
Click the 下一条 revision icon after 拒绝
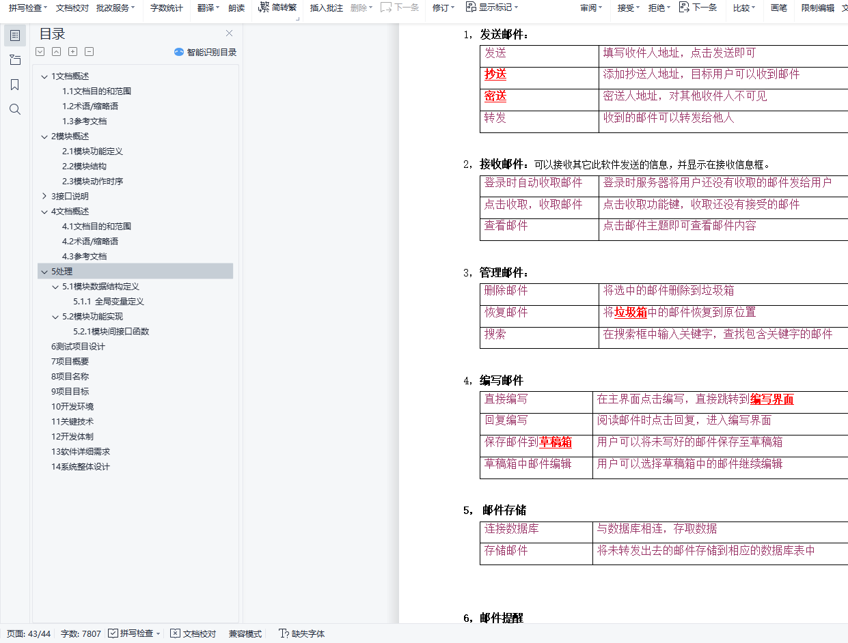point(684,7)
